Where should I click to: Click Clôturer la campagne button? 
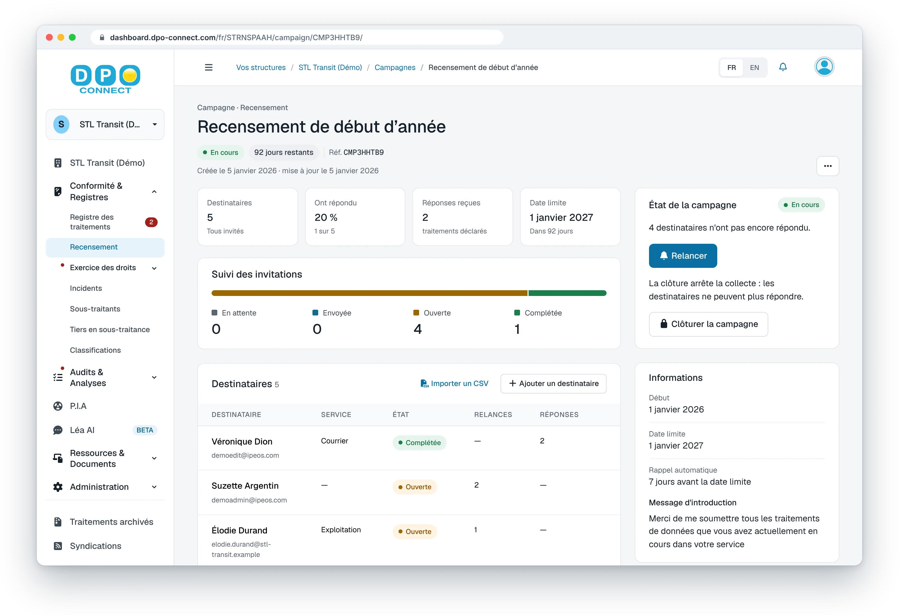[708, 324]
